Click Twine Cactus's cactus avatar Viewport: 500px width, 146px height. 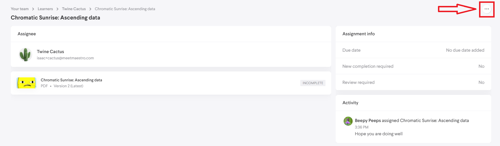point(25,55)
